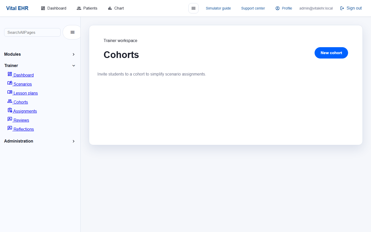Go to the Support center link

coord(253,8)
